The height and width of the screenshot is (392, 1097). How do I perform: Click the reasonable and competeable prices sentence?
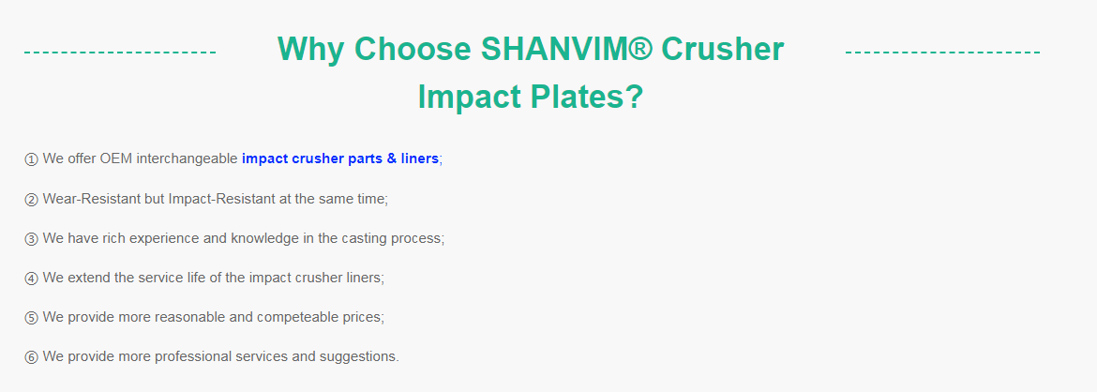[x=214, y=317]
